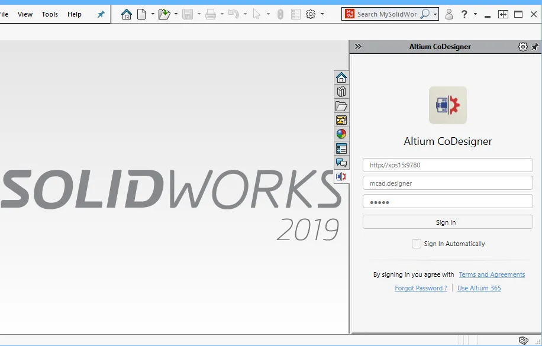Click the status bar tag icon
542x346 pixels.
(524, 341)
